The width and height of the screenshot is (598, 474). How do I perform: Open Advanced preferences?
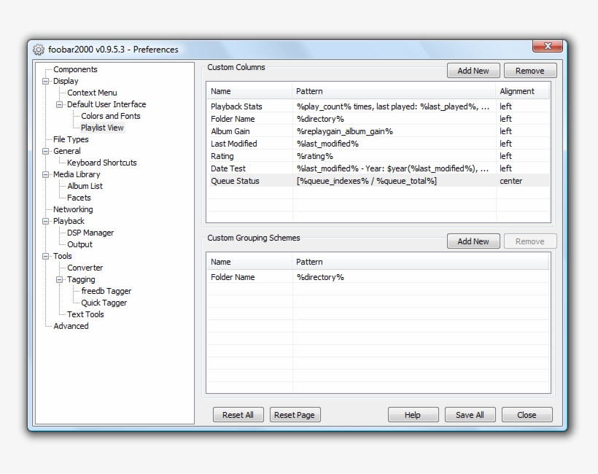71,326
